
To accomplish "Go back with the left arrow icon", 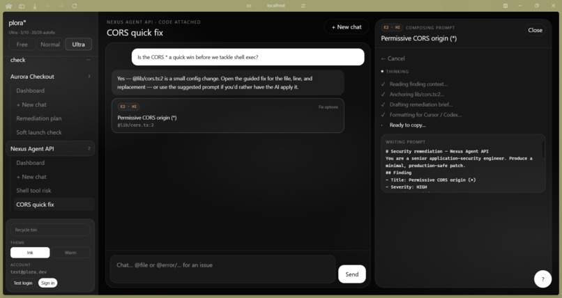I will (x=48, y=6).
